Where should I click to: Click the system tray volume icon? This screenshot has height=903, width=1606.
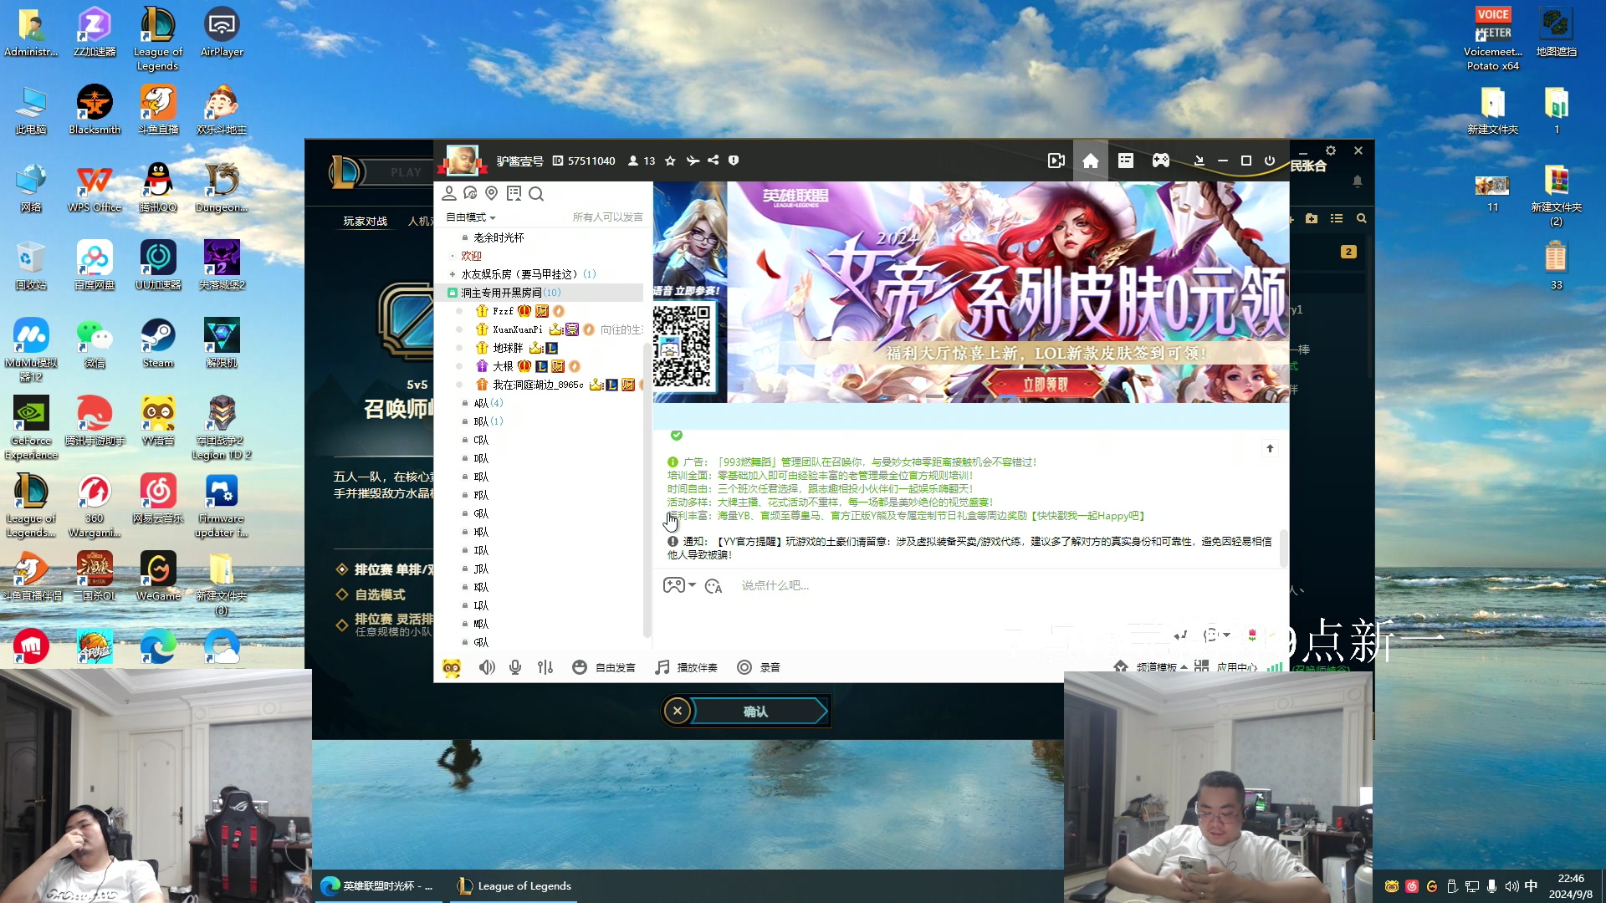pos(1511,886)
